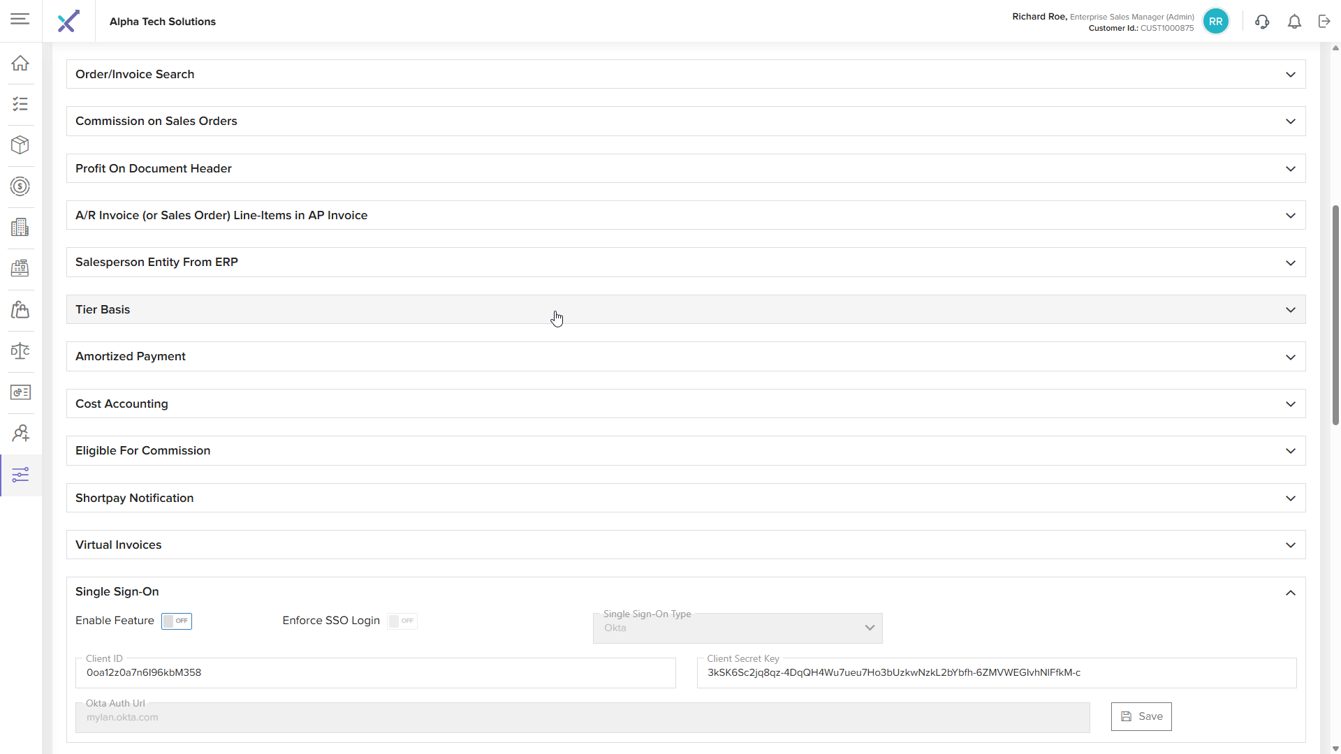The width and height of the screenshot is (1341, 754).
Task: Open the dollar coin commissions icon
Action: pos(20,186)
